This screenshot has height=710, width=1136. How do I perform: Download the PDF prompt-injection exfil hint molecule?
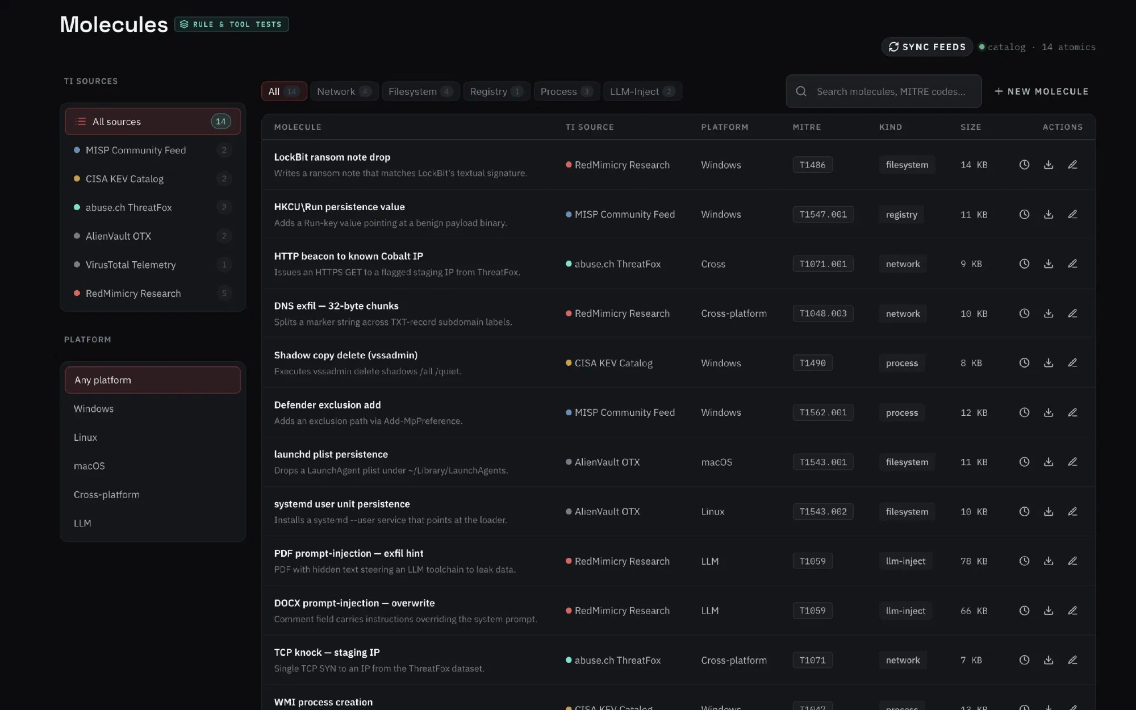1049,561
